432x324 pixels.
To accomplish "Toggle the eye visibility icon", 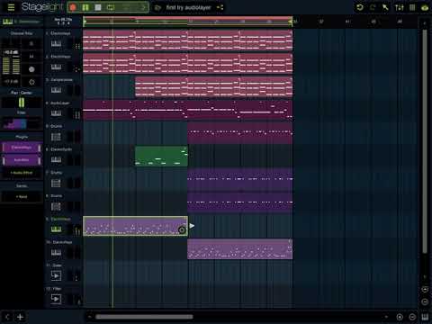I will tap(425, 8).
